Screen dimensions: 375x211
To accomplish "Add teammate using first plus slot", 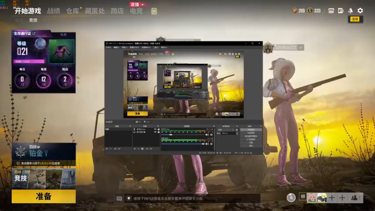I will (332, 197).
